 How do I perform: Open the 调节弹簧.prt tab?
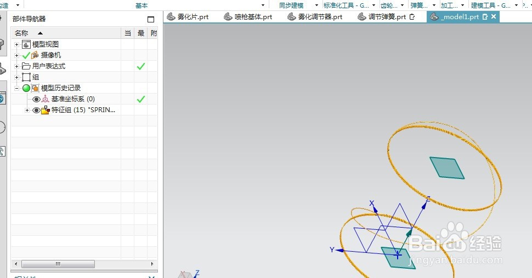pyautogui.click(x=386, y=16)
